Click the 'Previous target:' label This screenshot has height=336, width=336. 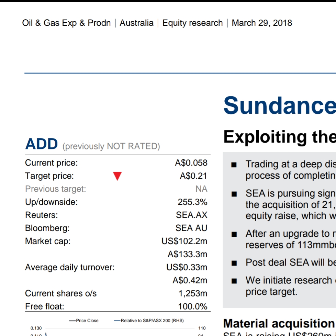point(56,189)
